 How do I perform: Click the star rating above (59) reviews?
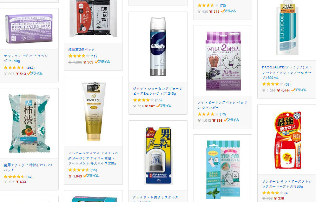[272, 84]
